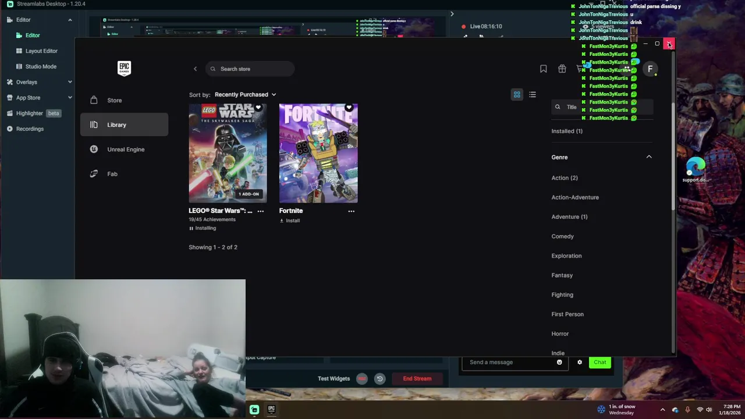745x419 pixels.
Task: Collapse the Genre filter section
Action: click(x=649, y=157)
